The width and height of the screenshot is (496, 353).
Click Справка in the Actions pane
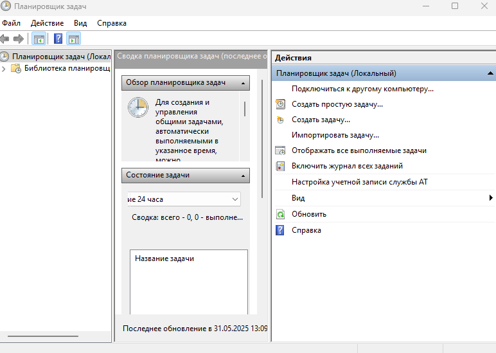click(306, 230)
